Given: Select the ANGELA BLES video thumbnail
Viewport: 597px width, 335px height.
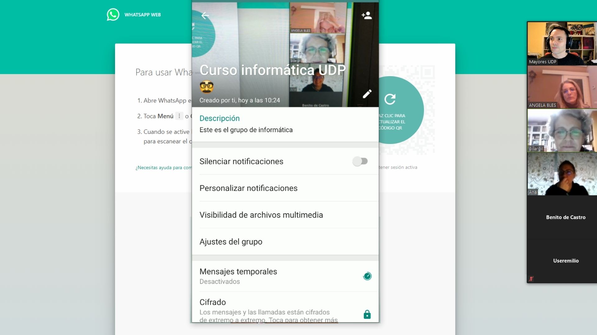Looking at the screenshot, I should point(562,87).
